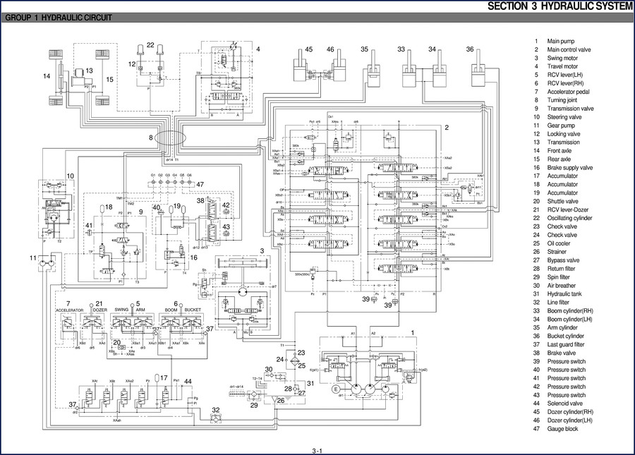Screen dimensions: 635x455
Task: Select 'Front axle' in the legend
Action: click(x=560, y=150)
